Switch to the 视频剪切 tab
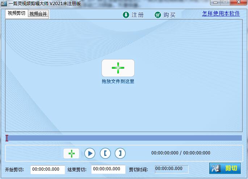 (16, 13)
